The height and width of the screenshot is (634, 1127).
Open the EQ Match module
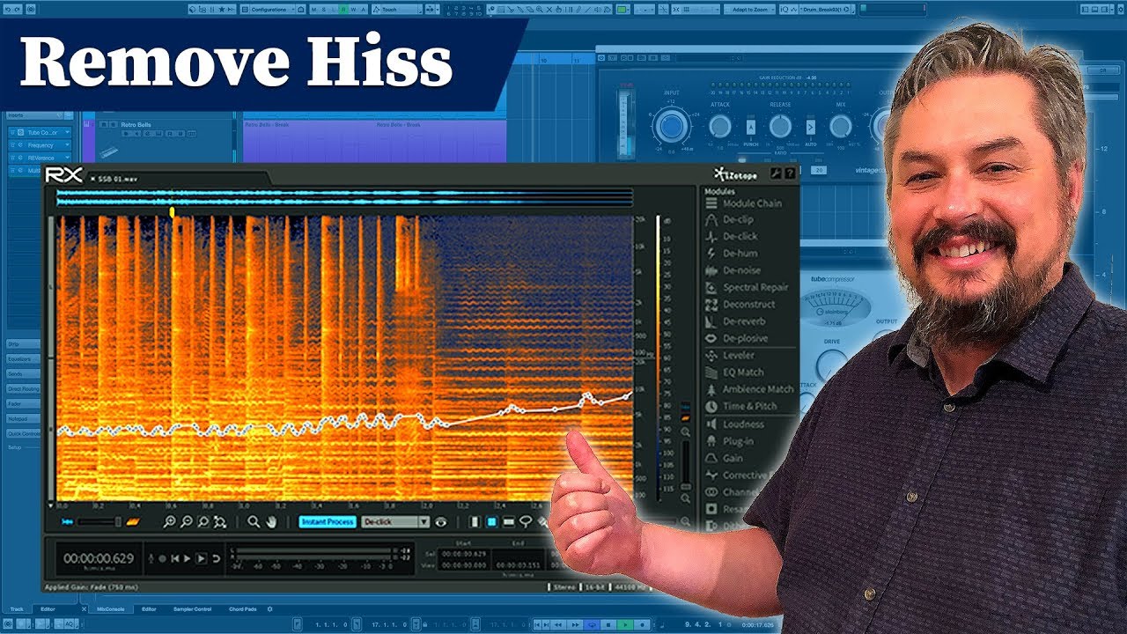(735, 372)
